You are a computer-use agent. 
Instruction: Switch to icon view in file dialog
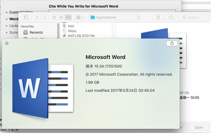pyautogui.click(x=54, y=17)
